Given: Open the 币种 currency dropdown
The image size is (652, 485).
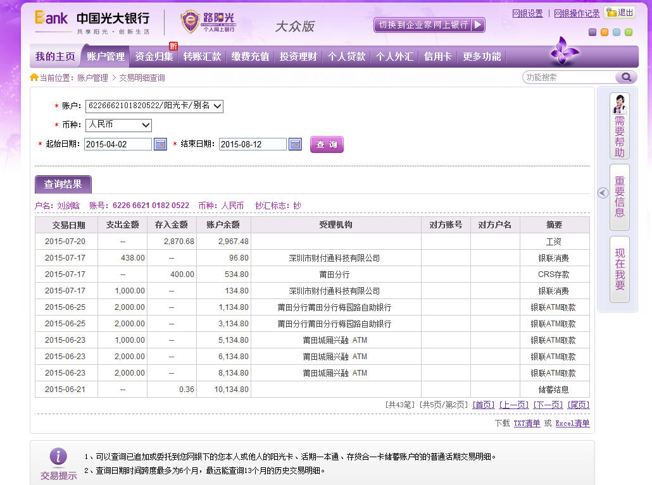Looking at the screenshot, I should click(x=146, y=125).
